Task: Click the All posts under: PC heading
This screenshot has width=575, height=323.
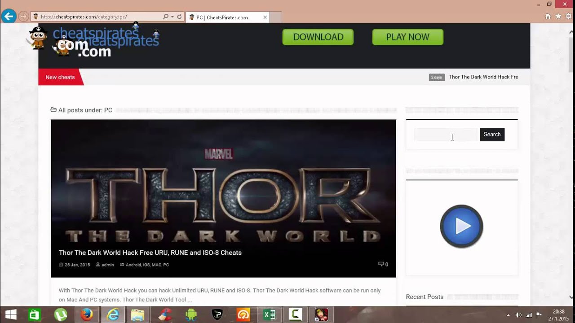Action: coord(85,110)
